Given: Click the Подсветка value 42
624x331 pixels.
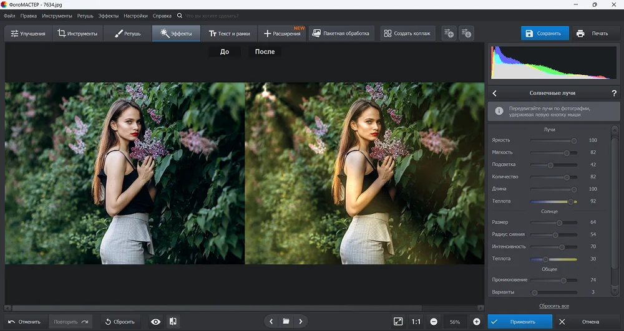Looking at the screenshot, I should click(593, 165).
